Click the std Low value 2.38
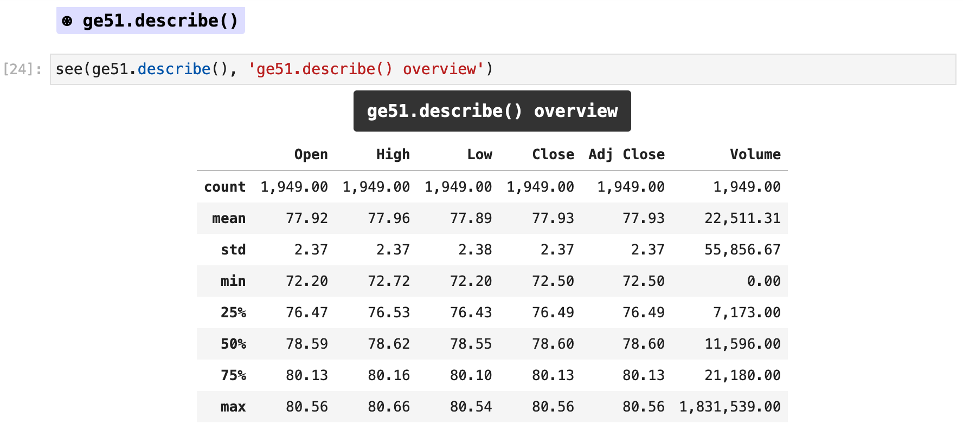 [x=476, y=250]
